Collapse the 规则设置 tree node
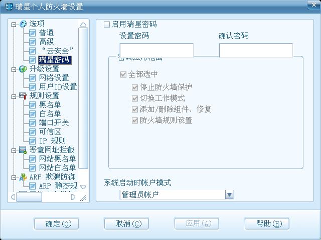Viewport: 321px width, 240px height. (x=14, y=96)
